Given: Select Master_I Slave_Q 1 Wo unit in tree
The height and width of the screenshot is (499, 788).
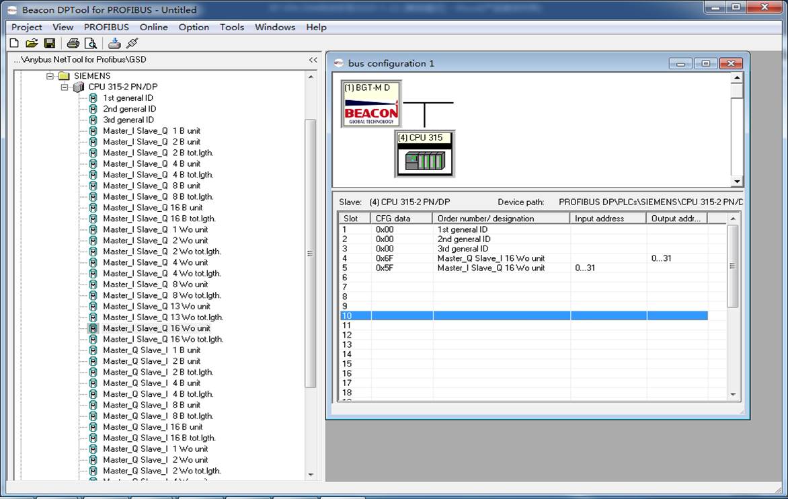Looking at the screenshot, I should point(155,229).
